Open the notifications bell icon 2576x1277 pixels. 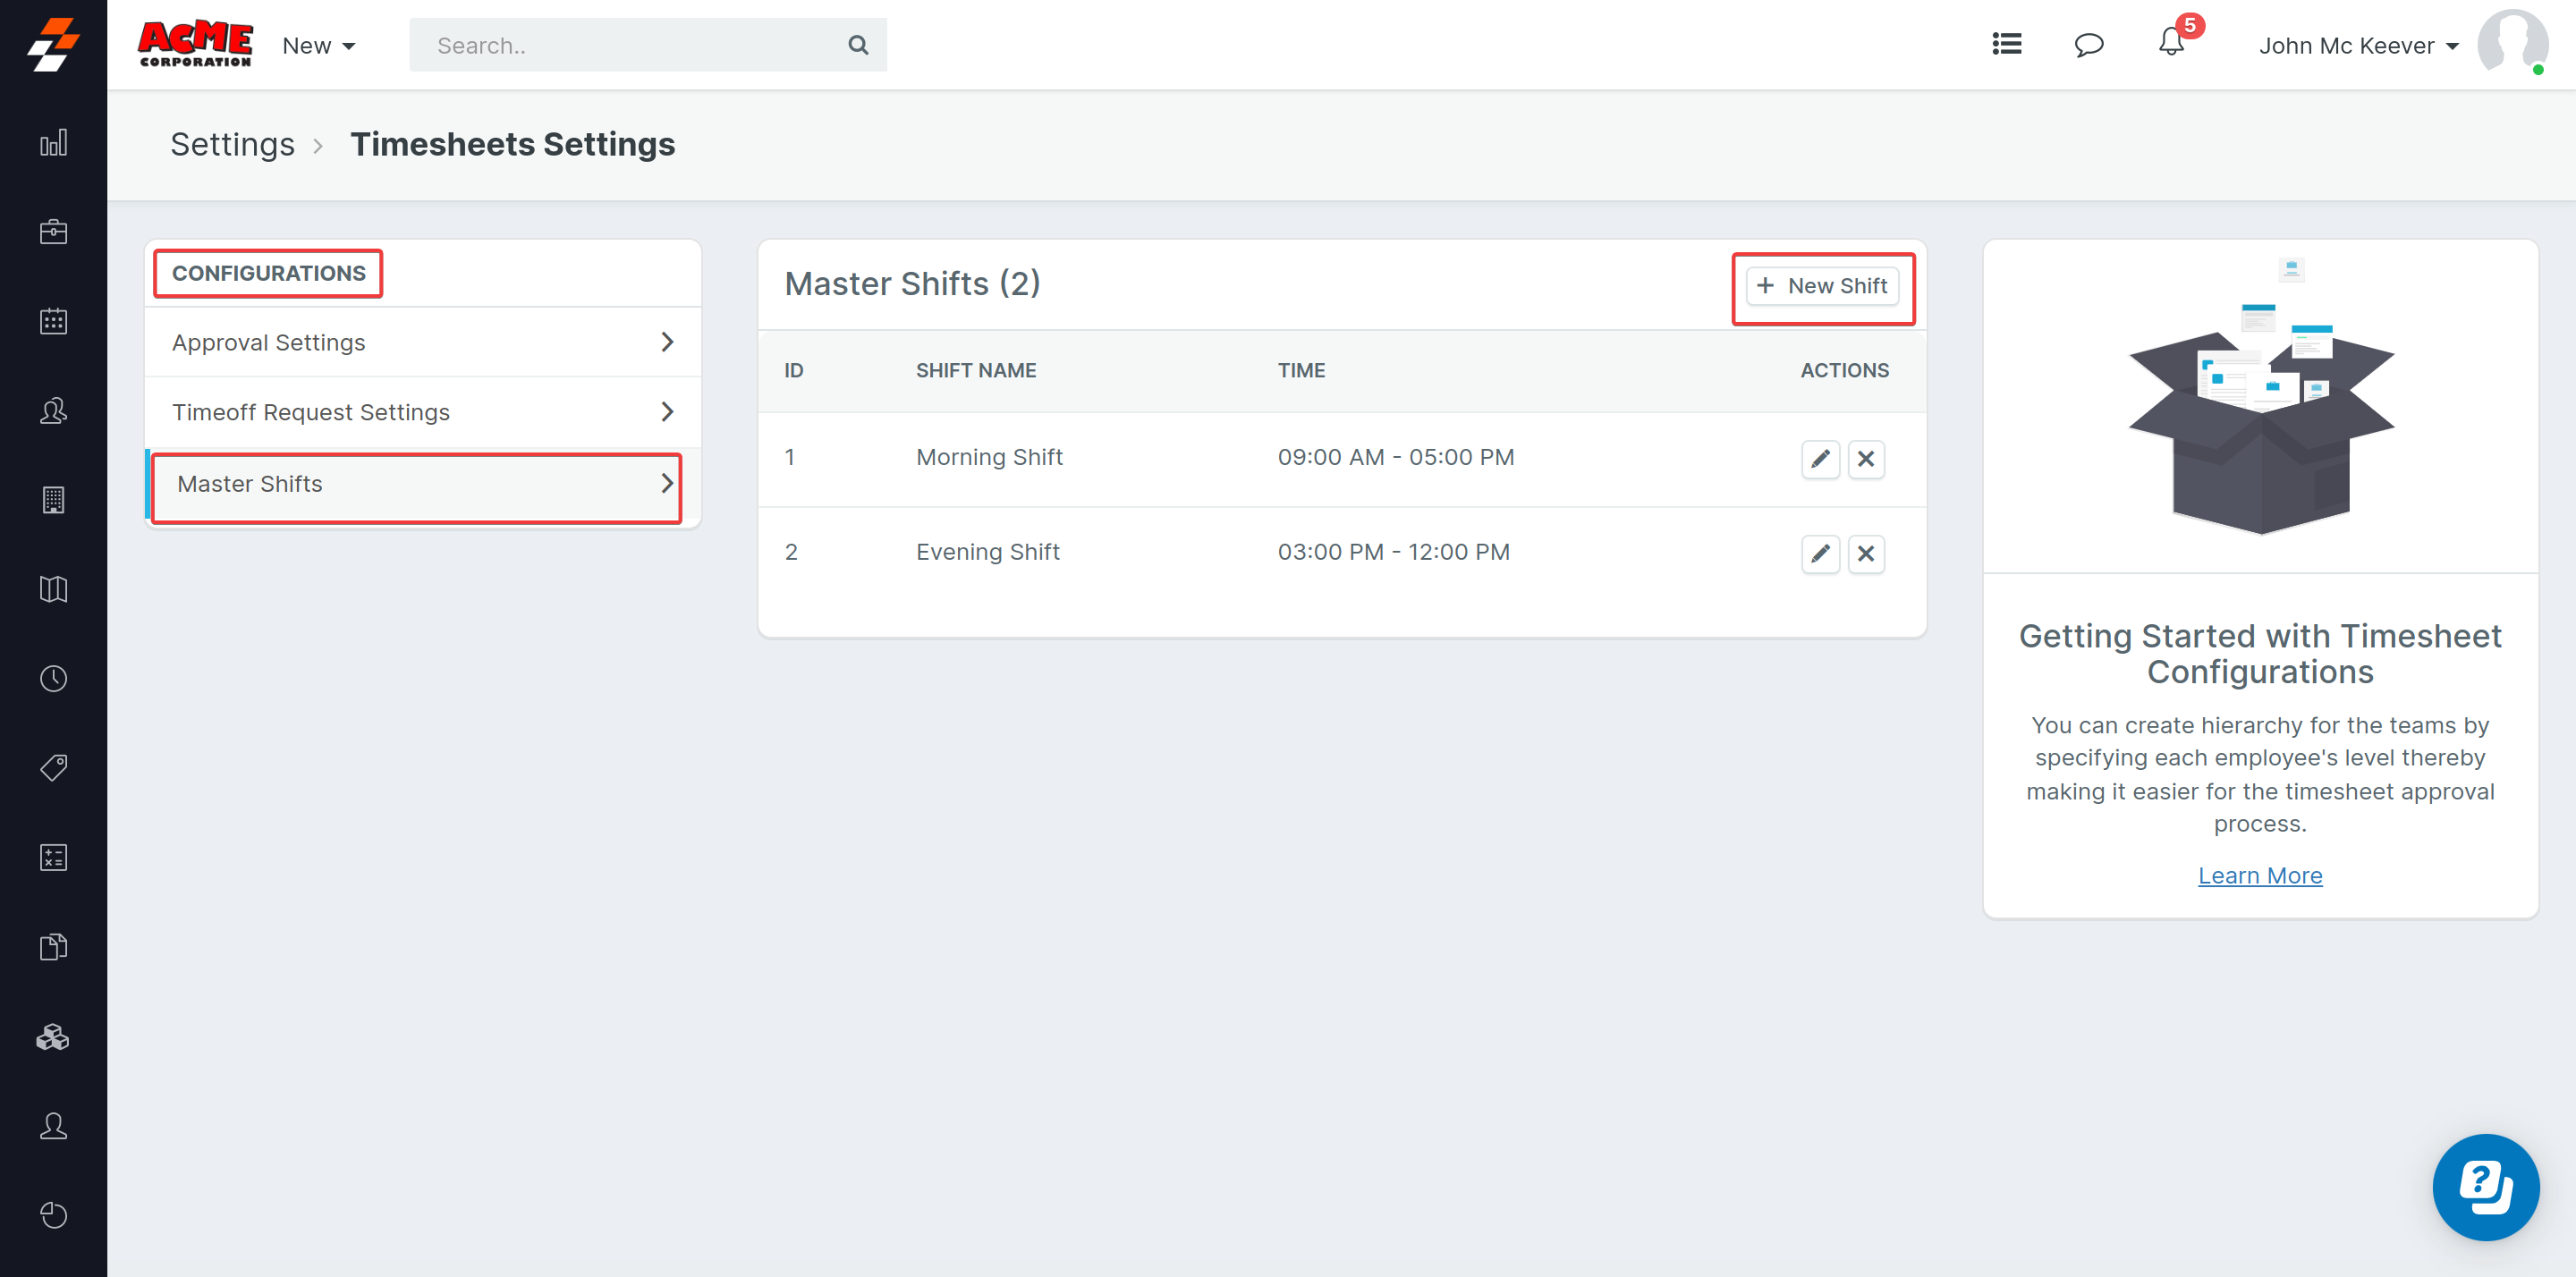[x=2170, y=44]
